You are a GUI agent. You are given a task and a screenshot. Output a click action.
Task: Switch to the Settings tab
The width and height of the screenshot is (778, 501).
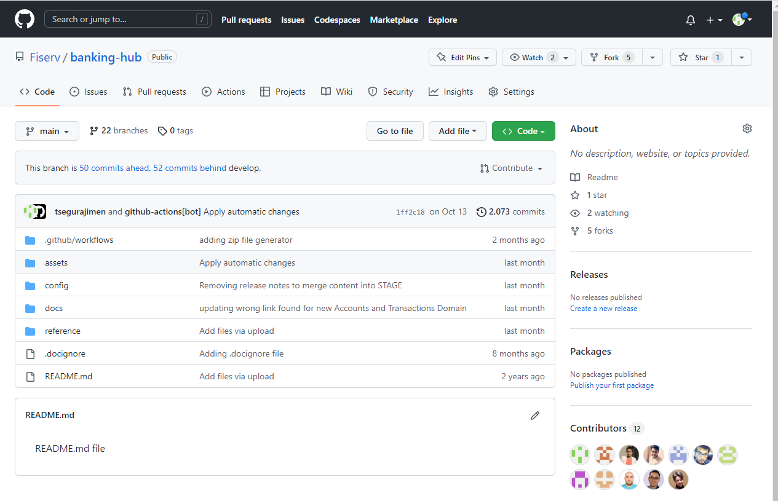tap(511, 92)
